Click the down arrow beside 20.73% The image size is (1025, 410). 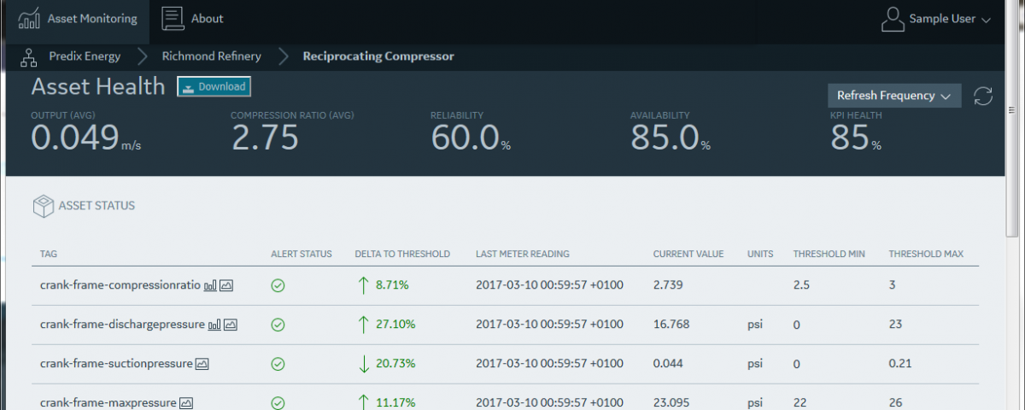363,364
